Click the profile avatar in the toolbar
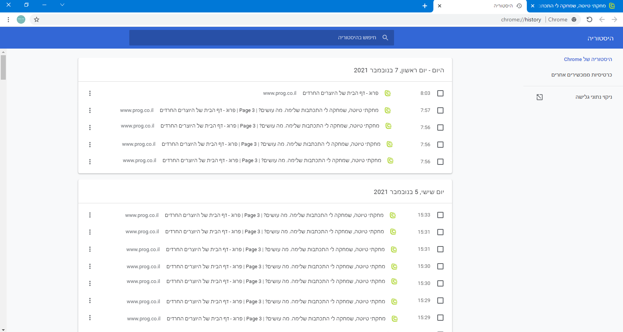 coord(21,19)
